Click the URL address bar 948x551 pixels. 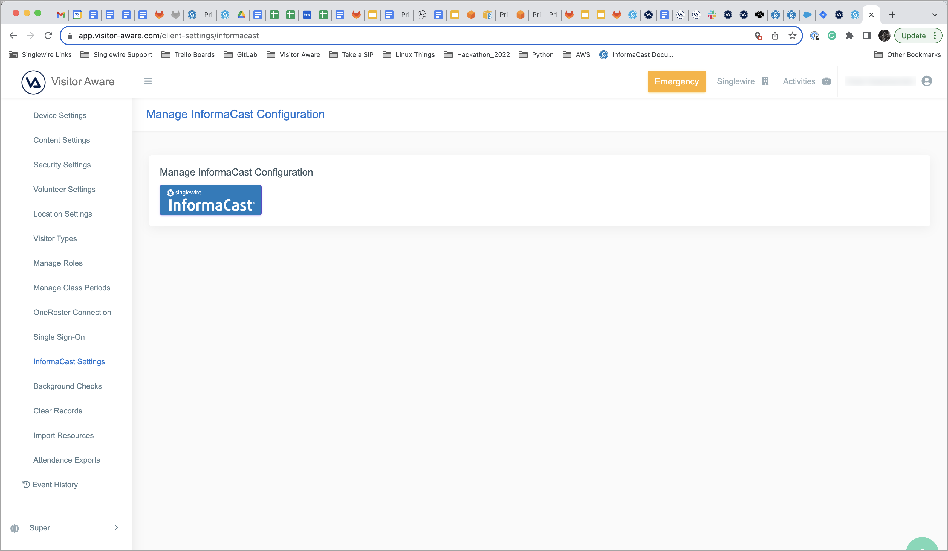point(376,36)
